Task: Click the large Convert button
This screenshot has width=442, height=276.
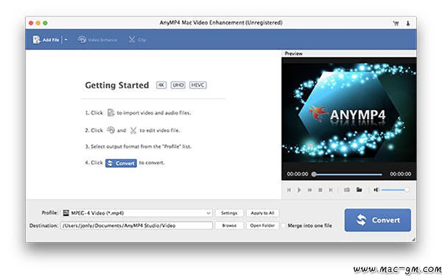Action: (x=377, y=220)
